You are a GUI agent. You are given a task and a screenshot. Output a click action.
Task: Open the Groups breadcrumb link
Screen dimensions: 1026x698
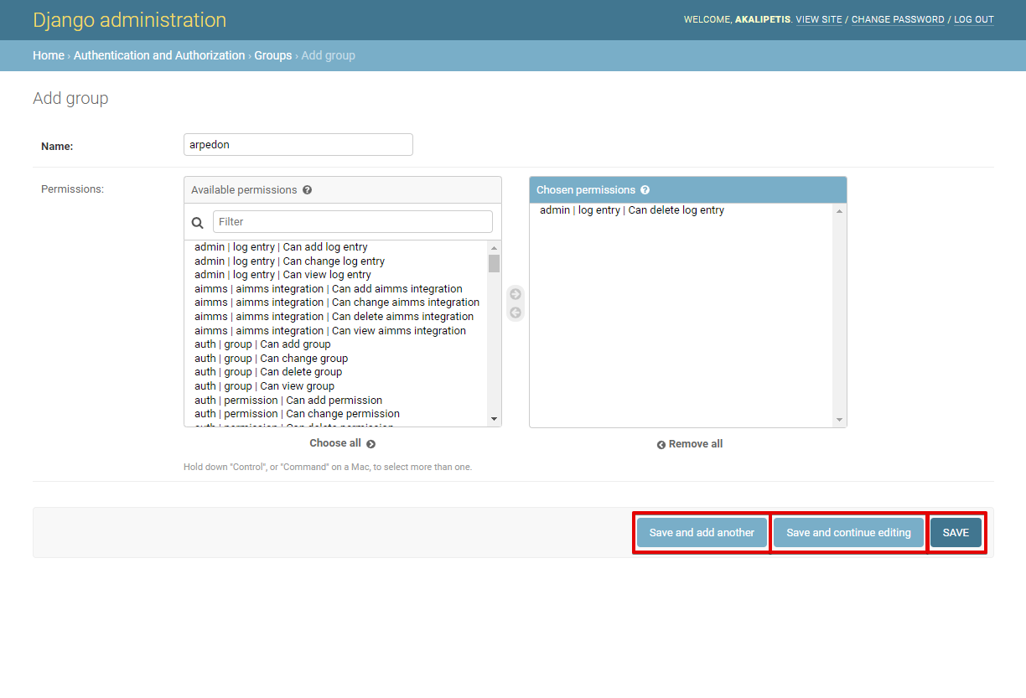273,55
